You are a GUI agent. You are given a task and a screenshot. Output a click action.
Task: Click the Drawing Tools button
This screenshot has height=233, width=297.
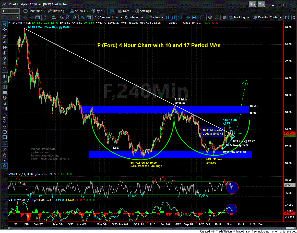click(x=267, y=17)
